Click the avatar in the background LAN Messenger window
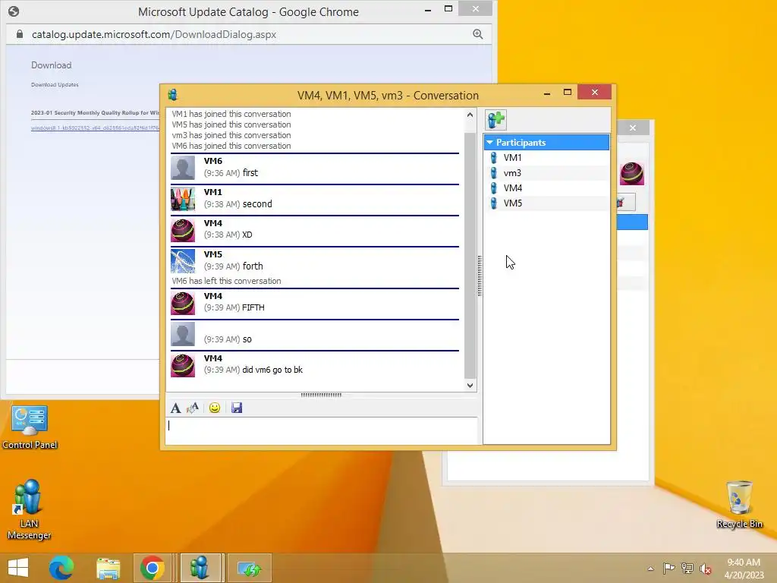Image resolution: width=777 pixels, height=583 pixels. (632, 174)
